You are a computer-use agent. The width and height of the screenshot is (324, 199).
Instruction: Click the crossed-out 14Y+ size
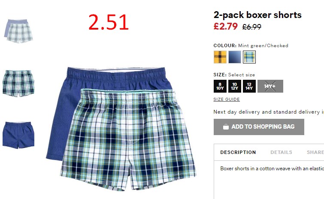270,86
